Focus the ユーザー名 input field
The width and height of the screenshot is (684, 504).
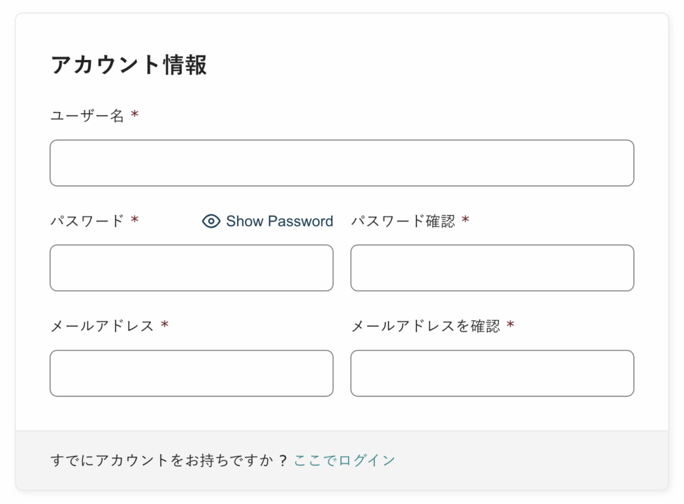tap(341, 163)
